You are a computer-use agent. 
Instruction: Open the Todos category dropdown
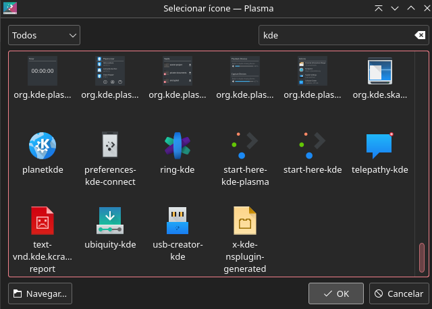click(x=45, y=35)
